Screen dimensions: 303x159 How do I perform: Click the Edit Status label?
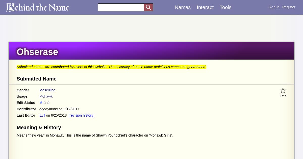(x=26, y=103)
